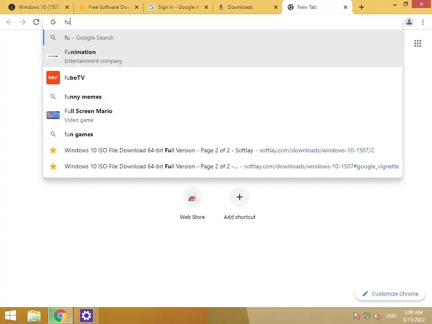Click the magnifier icon beside 'funny memes'
Image resolution: width=432 pixels, height=324 pixels.
point(53,97)
